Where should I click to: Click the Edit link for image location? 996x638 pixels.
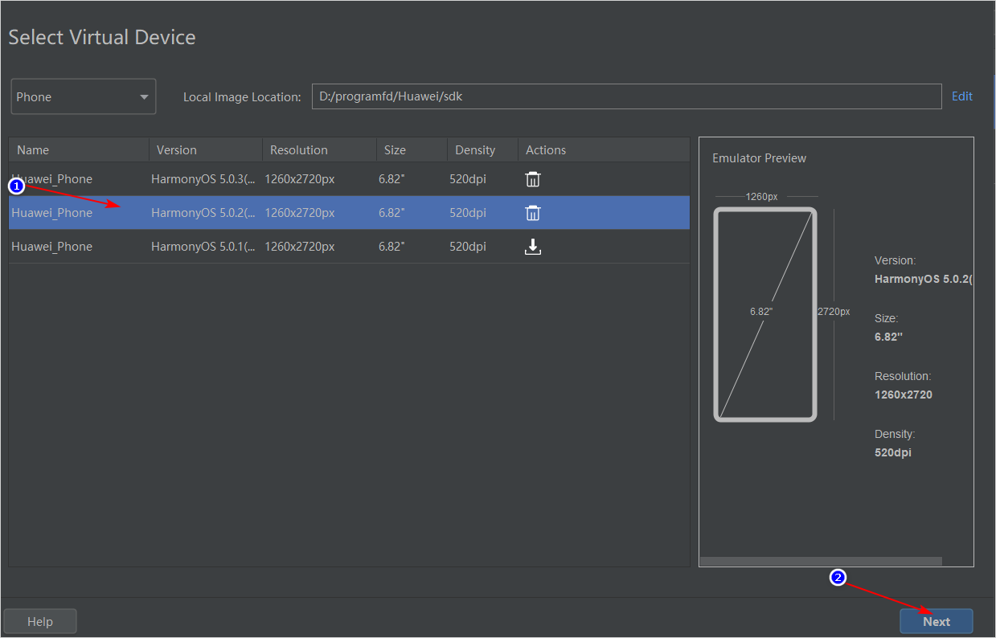962,96
